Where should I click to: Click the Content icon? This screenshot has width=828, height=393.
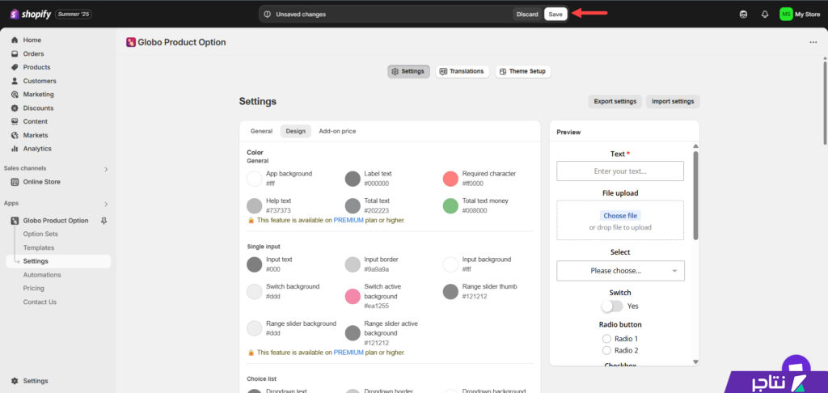point(15,121)
